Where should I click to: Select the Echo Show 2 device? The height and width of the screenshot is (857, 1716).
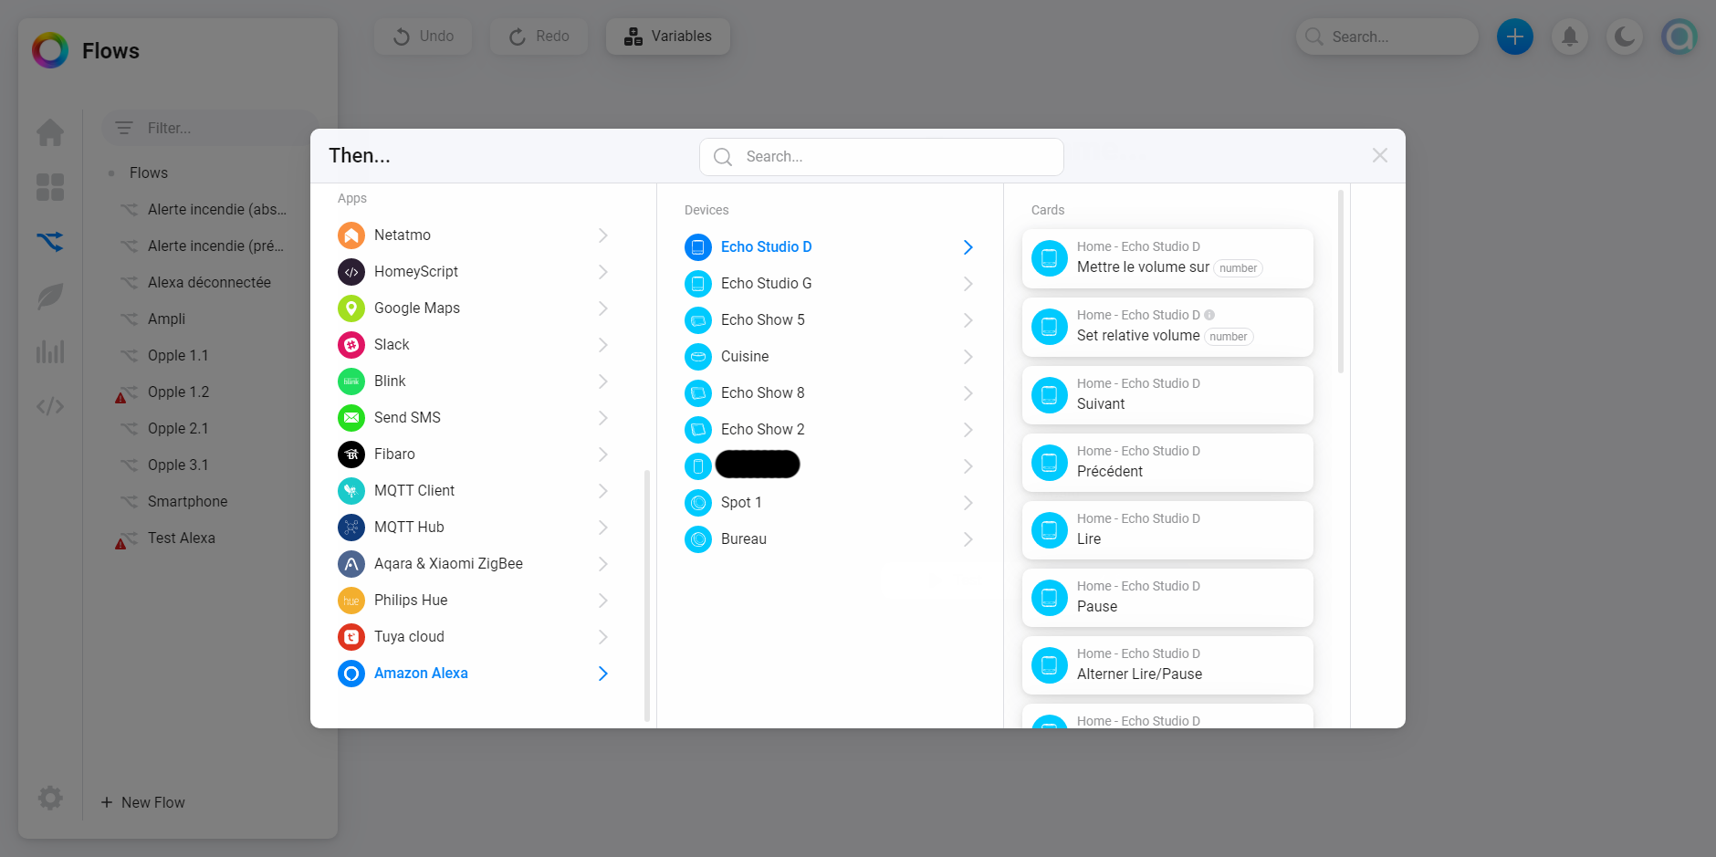pos(830,430)
